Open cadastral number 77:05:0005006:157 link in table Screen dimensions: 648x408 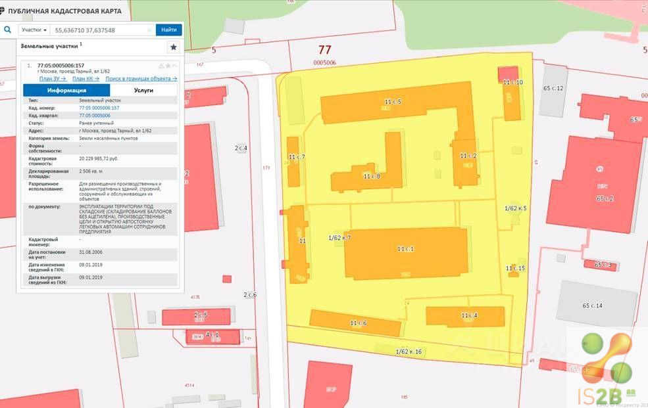pos(99,108)
